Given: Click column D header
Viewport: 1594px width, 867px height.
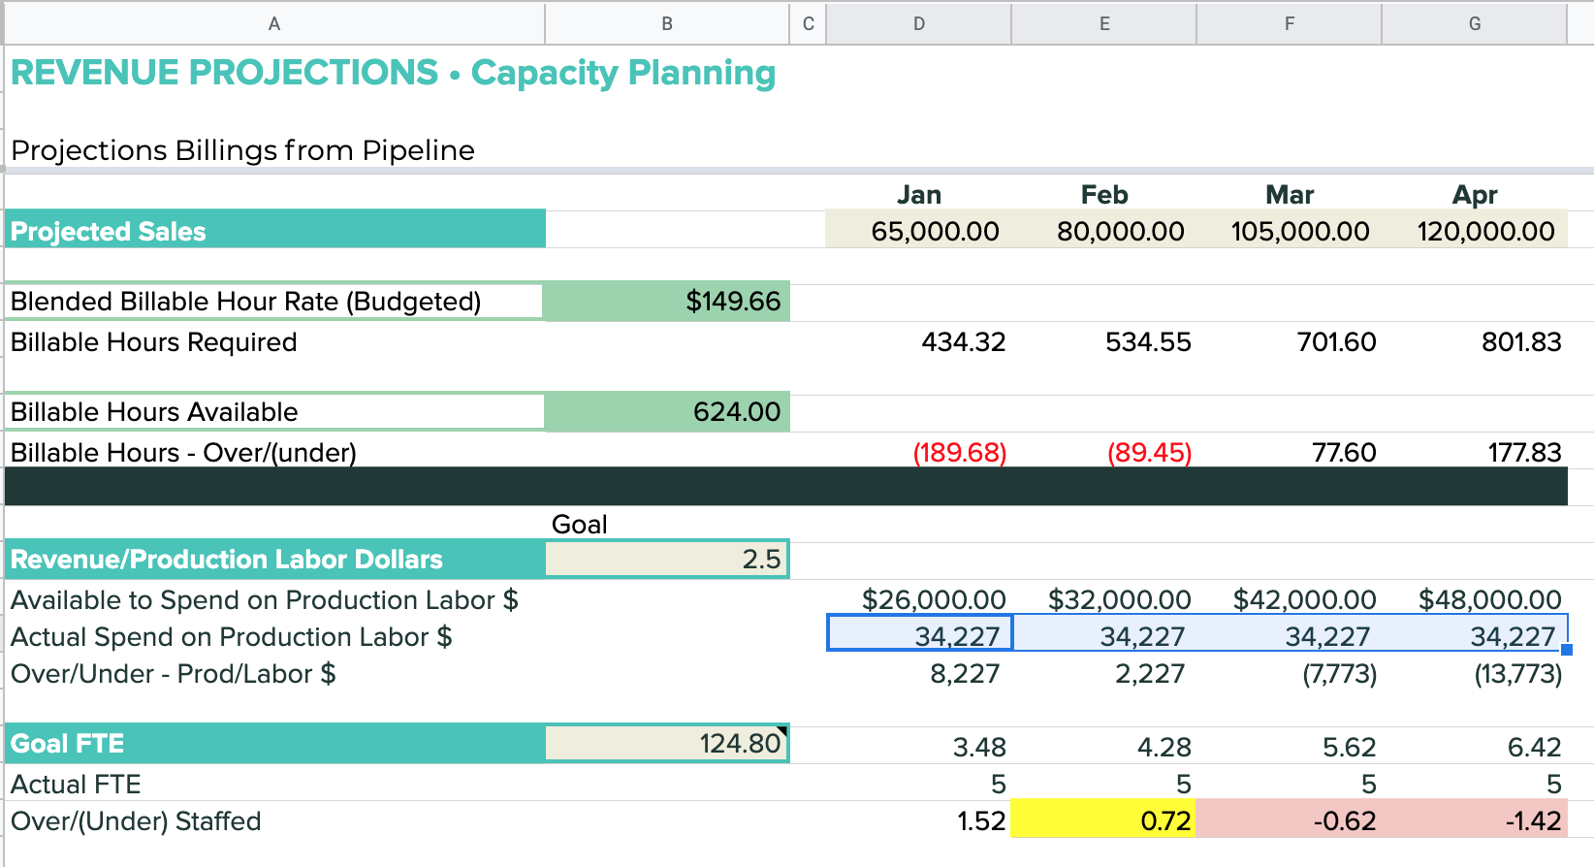Looking at the screenshot, I should 918,23.
